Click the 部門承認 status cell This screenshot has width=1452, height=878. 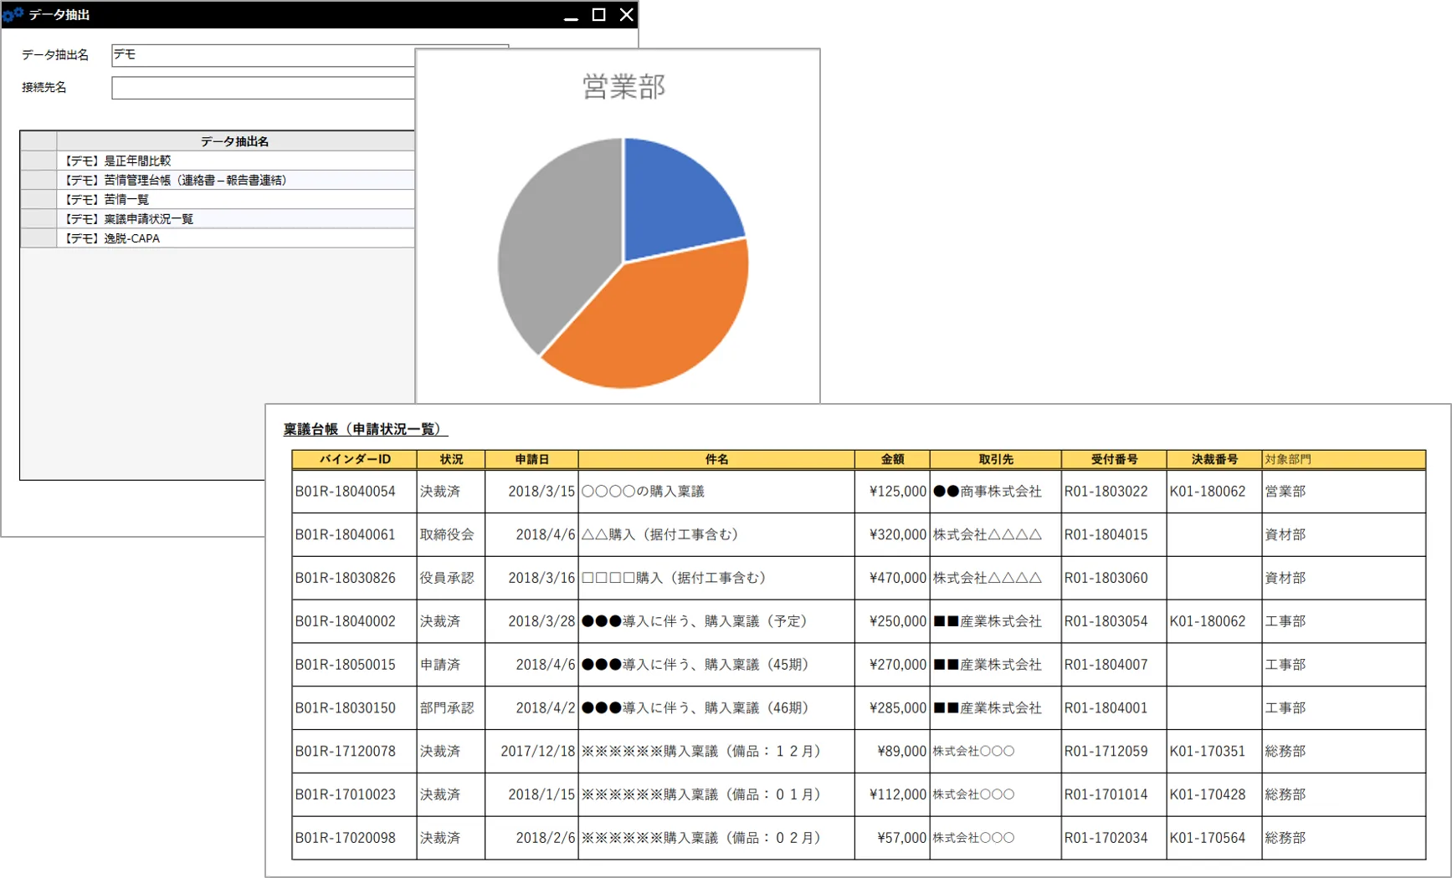coord(451,708)
